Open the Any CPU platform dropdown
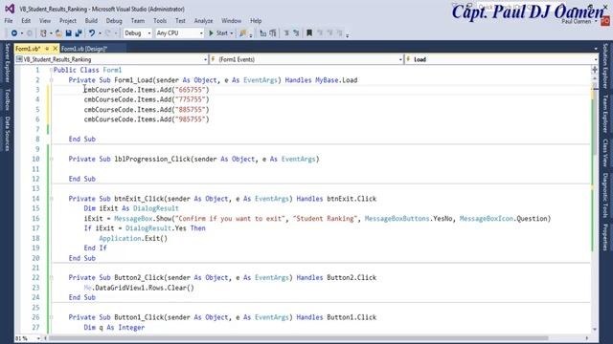 click(x=179, y=33)
